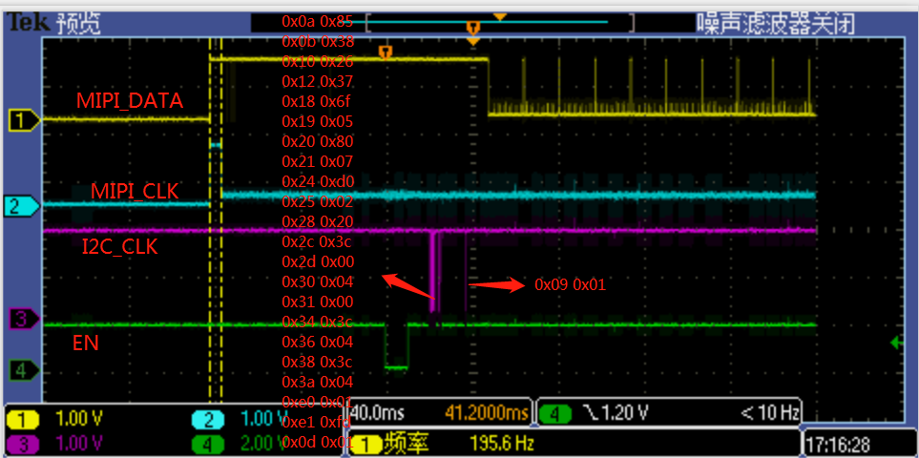Select the cyan channel 2 badge in readout
This screenshot has width=919, height=458.
(x=209, y=420)
